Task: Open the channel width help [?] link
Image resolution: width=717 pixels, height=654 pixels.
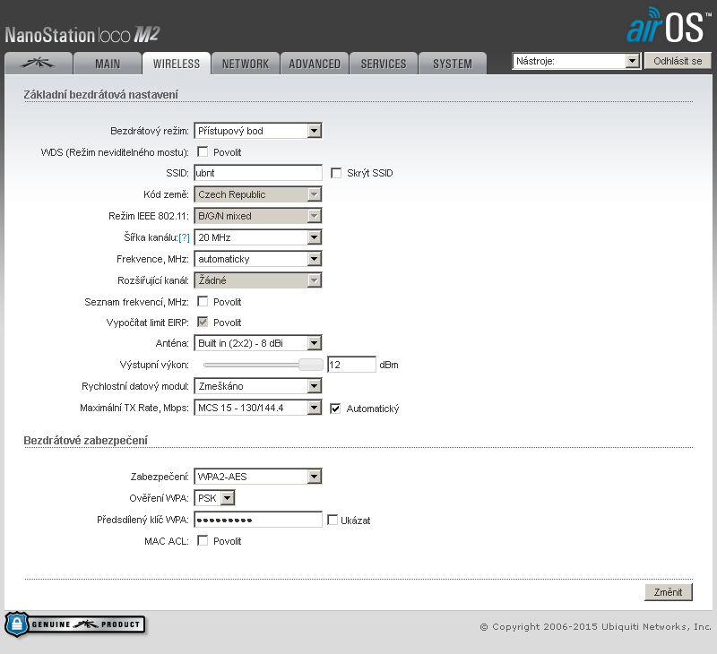Action: (184, 237)
